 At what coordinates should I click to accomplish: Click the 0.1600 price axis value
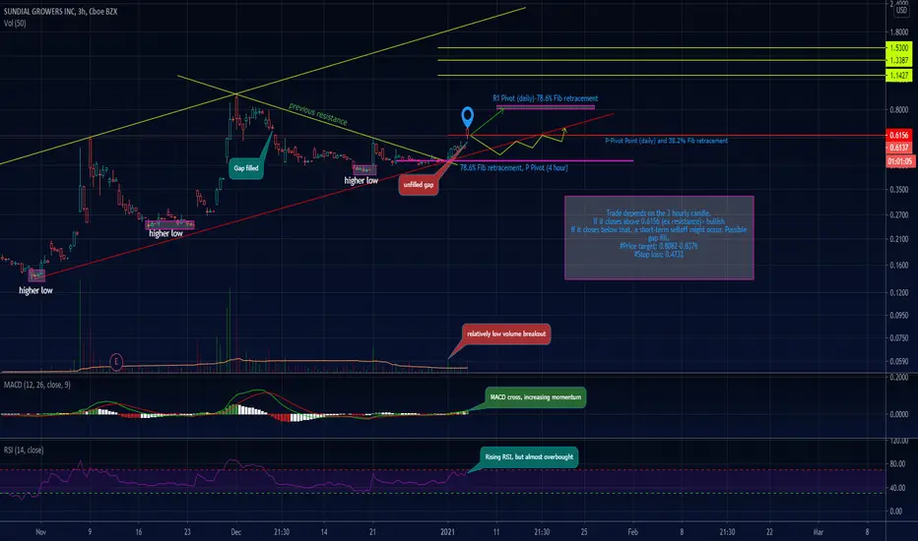(898, 265)
